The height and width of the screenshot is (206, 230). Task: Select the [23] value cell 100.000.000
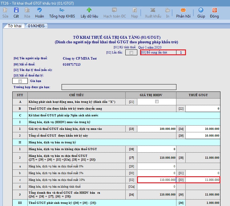157,129
